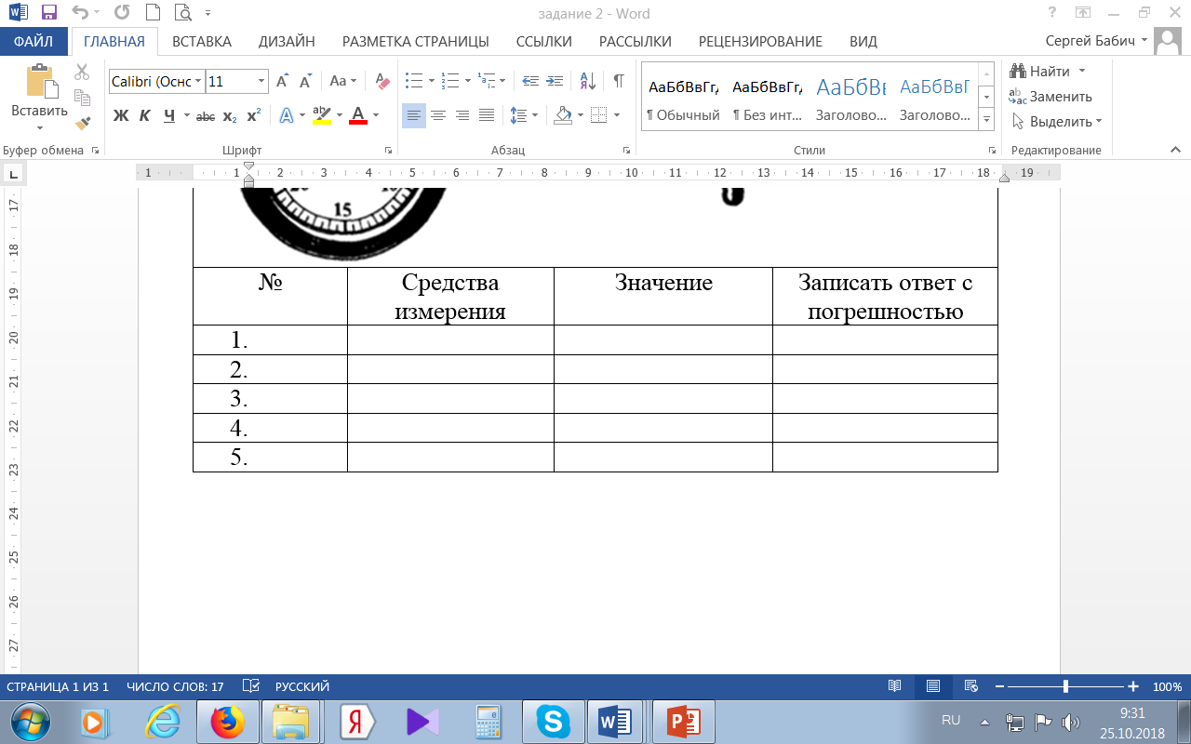The image size is (1191, 744).
Task: Increase the paragraph indent
Action: (555, 81)
